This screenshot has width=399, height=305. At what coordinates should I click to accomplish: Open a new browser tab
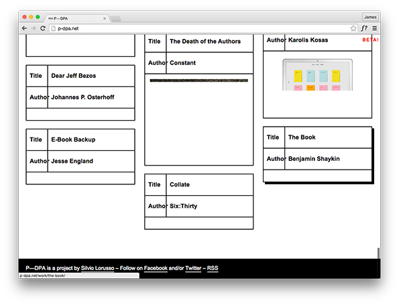click(115, 18)
